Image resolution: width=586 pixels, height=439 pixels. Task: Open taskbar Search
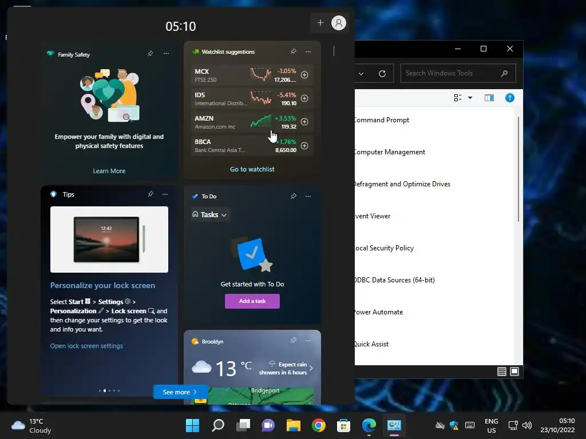point(218,425)
